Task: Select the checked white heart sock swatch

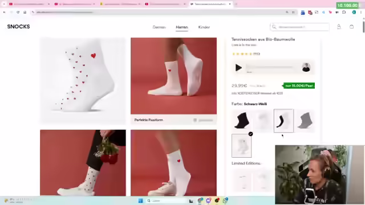Action: click(242, 146)
